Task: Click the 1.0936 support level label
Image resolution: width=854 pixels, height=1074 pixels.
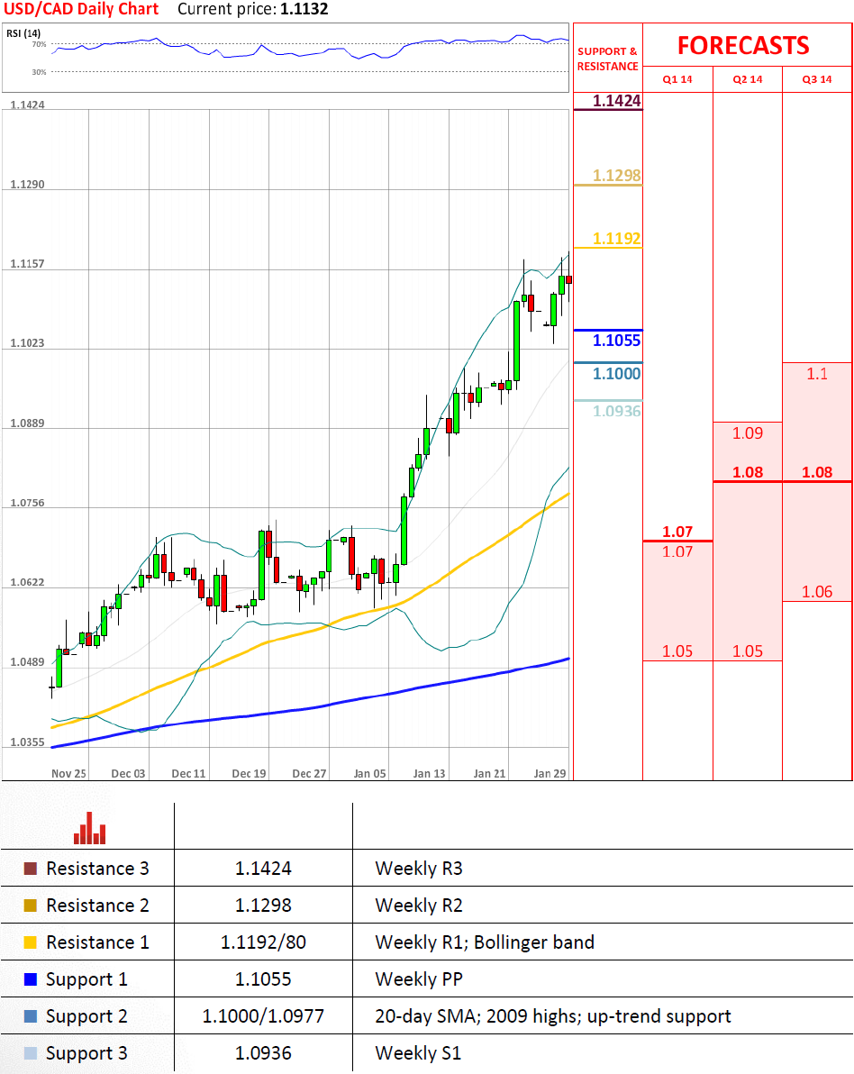Action: (617, 411)
